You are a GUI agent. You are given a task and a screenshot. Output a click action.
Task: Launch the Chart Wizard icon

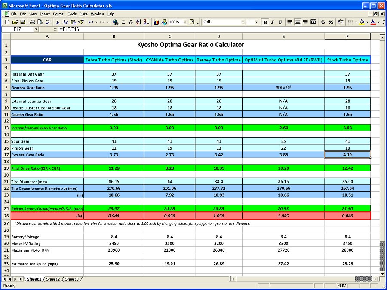click(x=156, y=22)
